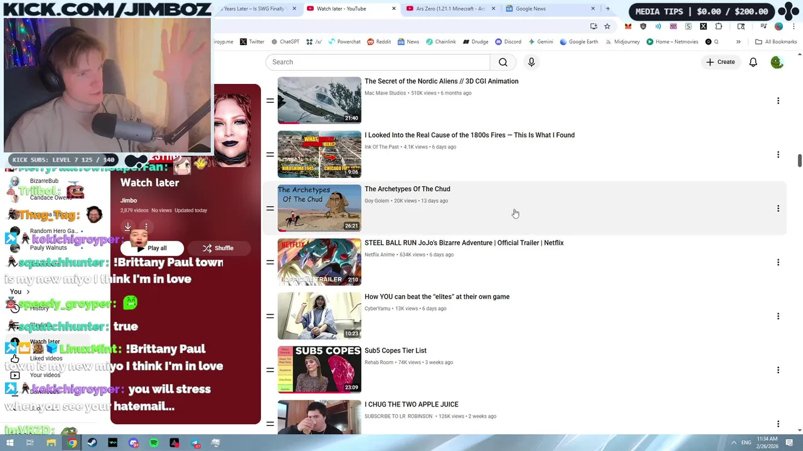This screenshot has width=803, height=451.
Task: Open the ChatGPT bookmark
Action: [x=285, y=42]
